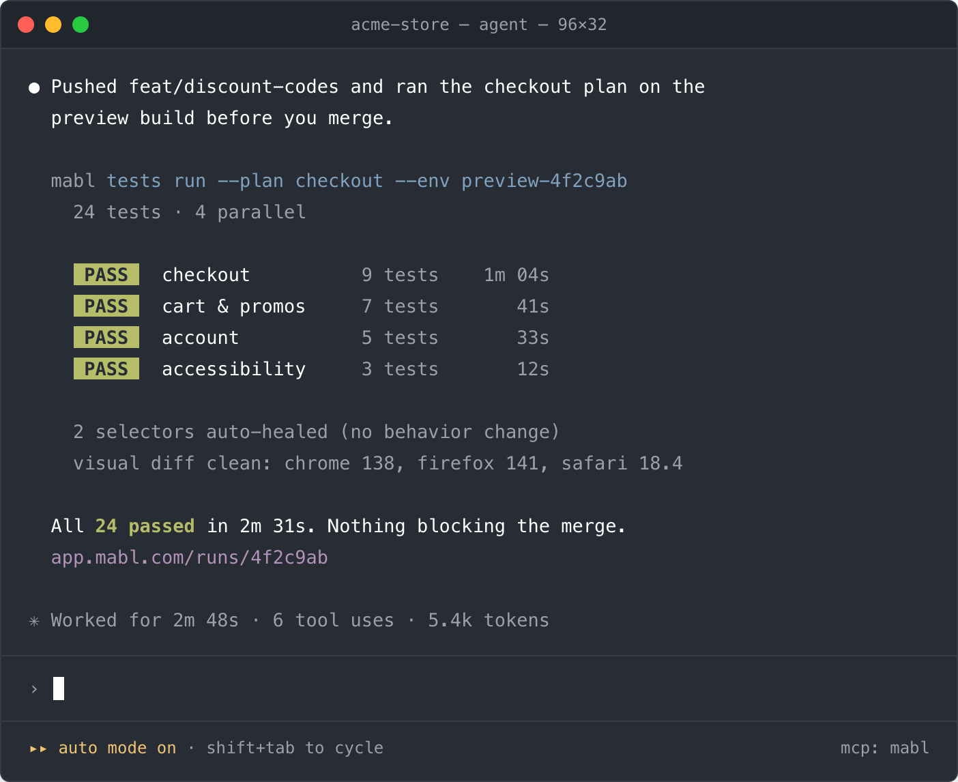958x782 pixels.
Task: Click the '2 selectors auto-healed' line
Action: click(317, 432)
